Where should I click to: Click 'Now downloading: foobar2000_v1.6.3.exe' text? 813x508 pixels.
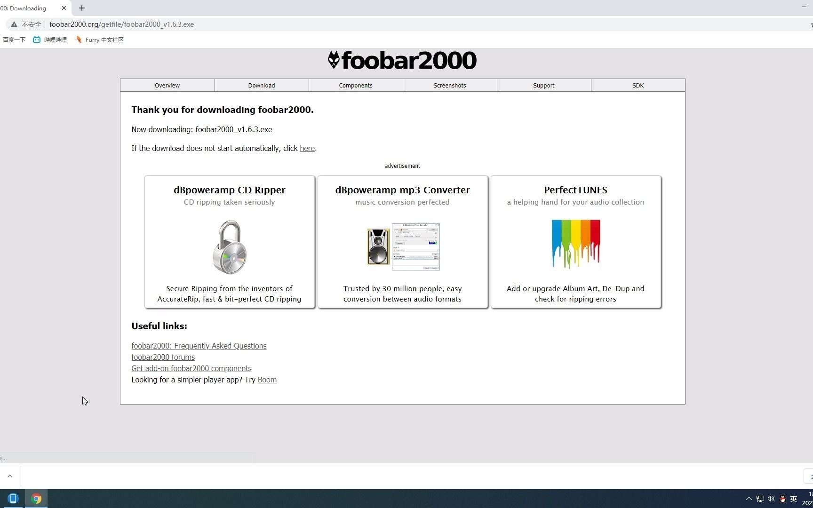pyautogui.click(x=202, y=129)
